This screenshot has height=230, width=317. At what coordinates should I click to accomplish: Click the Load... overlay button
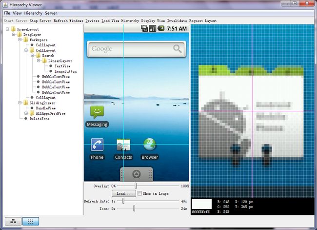click(x=124, y=193)
